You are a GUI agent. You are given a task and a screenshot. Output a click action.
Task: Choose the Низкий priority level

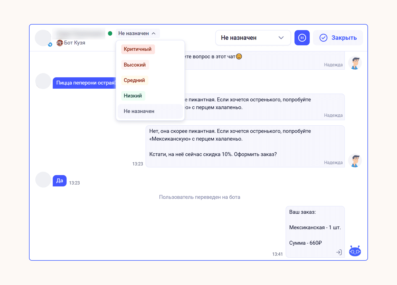133,96
